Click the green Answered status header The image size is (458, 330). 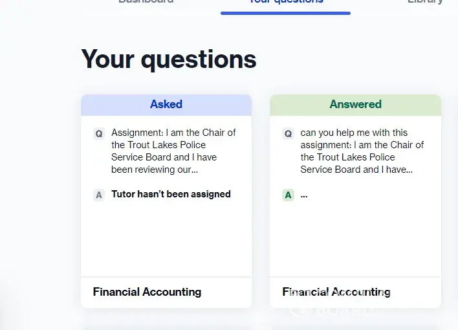pos(355,104)
